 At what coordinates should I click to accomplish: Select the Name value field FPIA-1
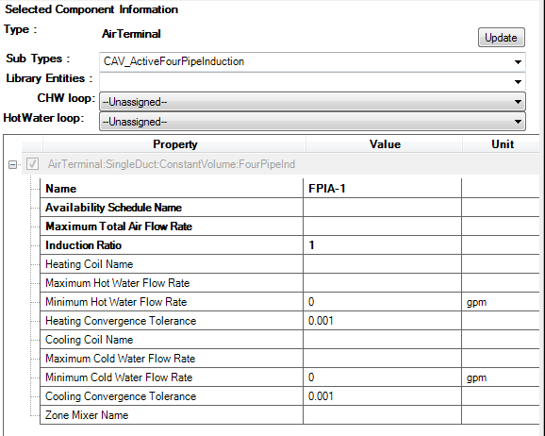pos(382,189)
